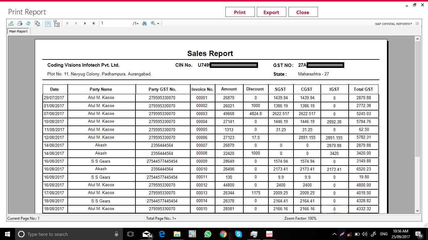
Task: Go to the next page arrow
Action: coord(85,23)
